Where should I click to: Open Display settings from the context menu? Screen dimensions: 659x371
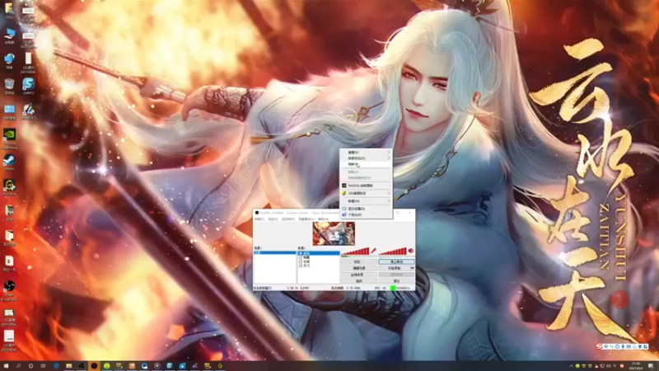(x=366, y=209)
